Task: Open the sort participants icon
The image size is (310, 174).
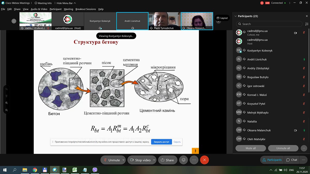Action: click(x=307, y=24)
